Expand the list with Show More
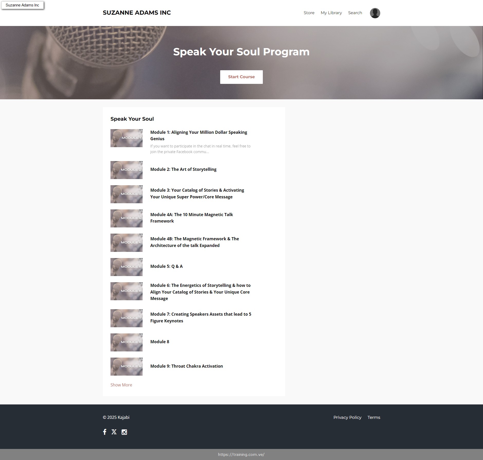 tap(121, 385)
